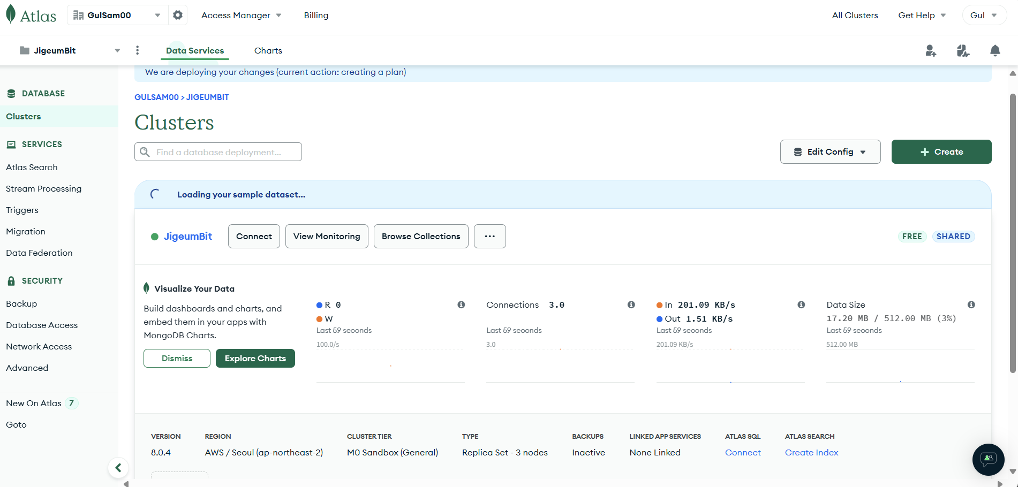The image size is (1018, 487).
Task: Open project options three-dot menu
Action: pyautogui.click(x=138, y=50)
